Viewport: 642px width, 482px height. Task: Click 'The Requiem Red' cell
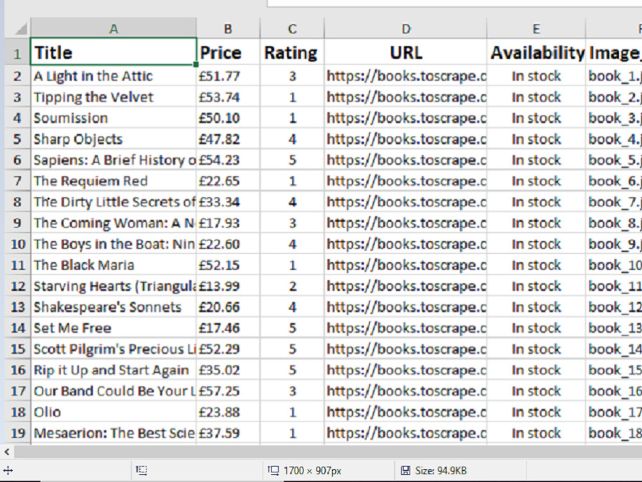coord(114,181)
